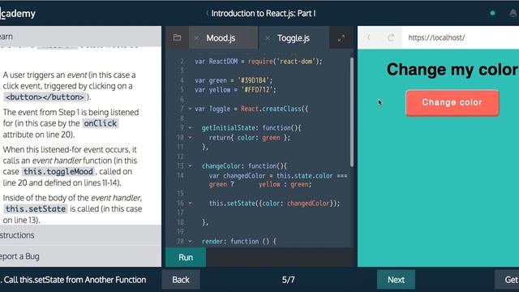Collapse code fold at line 9
The height and width of the screenshot is (292, 519).
pyautogui.click(x=190, y=128)
